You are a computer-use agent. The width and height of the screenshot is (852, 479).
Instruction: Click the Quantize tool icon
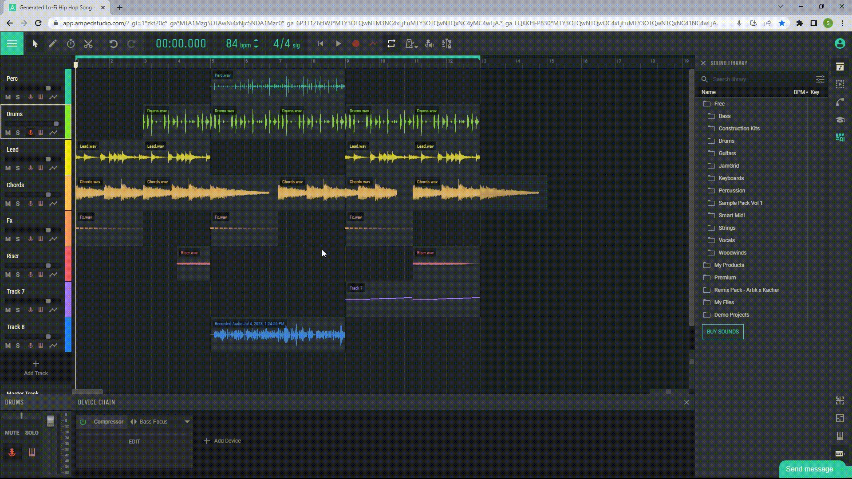coord(446,44)
